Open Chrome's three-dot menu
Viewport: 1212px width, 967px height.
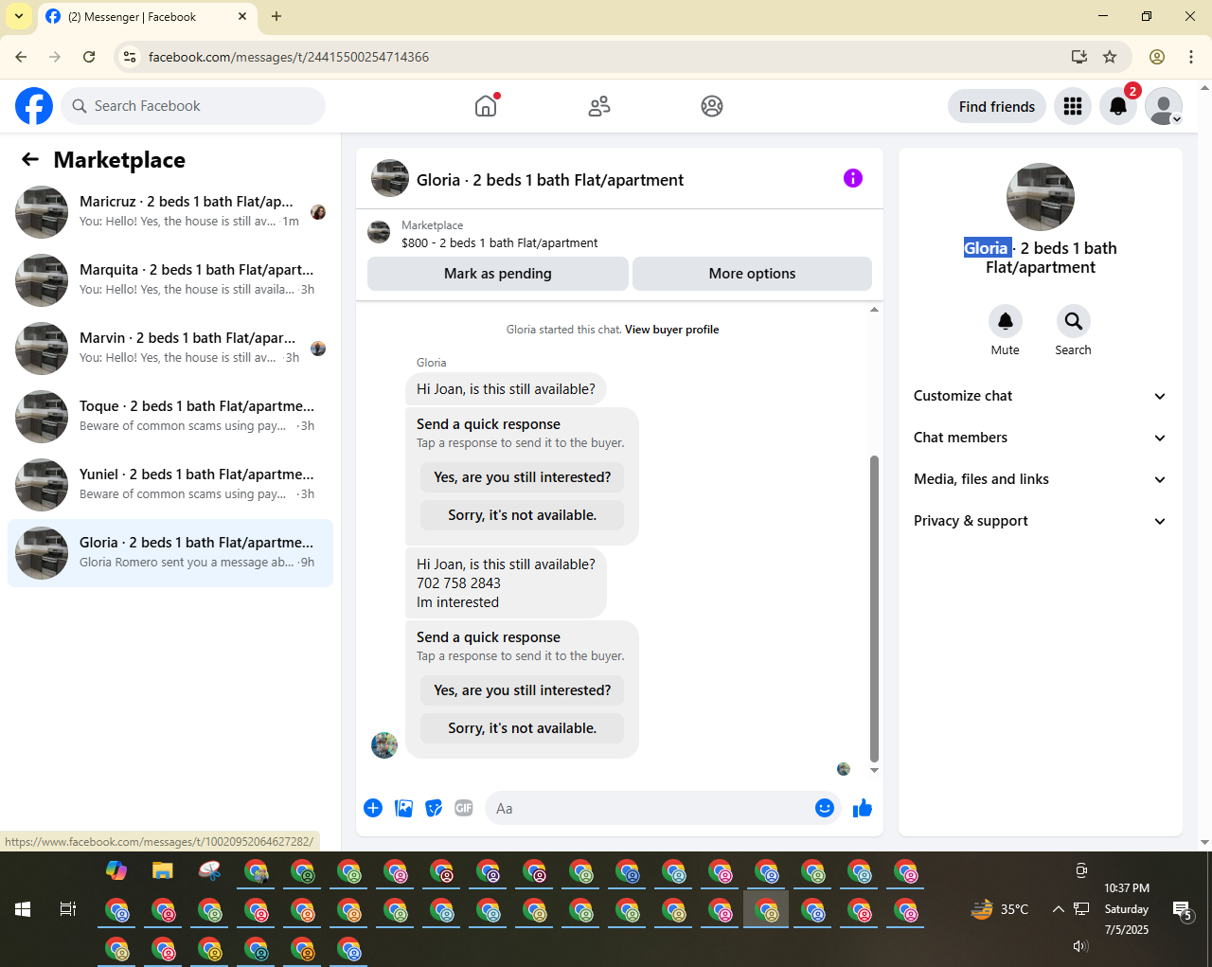tap(1191, 57)
